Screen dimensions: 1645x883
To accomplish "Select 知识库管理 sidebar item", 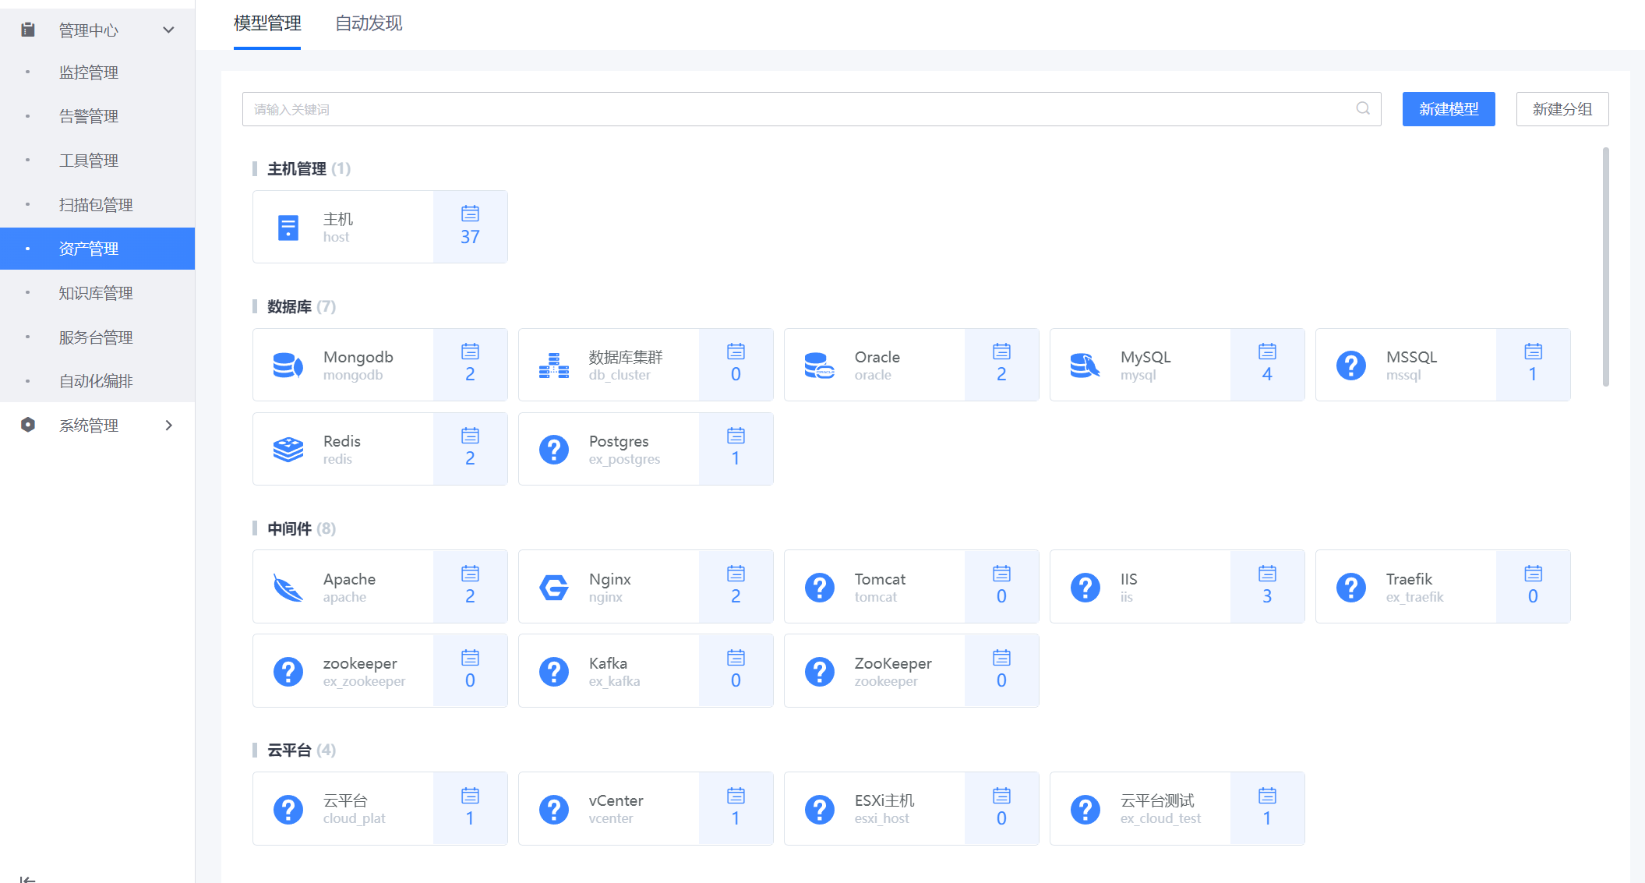I will (96, 293).
